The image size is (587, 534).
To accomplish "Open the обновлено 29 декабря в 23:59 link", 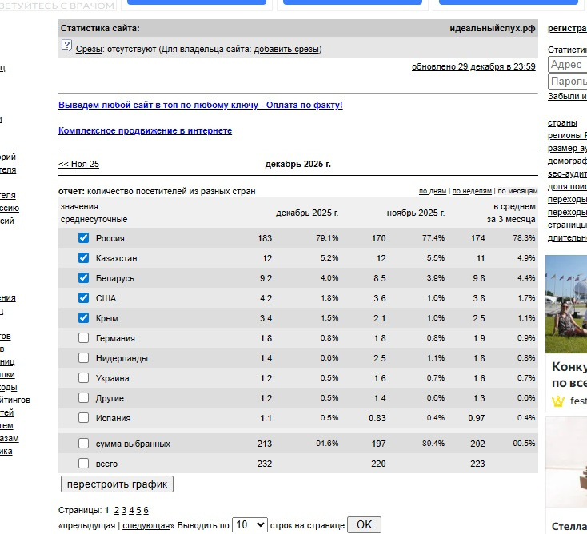I will click(473, 66).
